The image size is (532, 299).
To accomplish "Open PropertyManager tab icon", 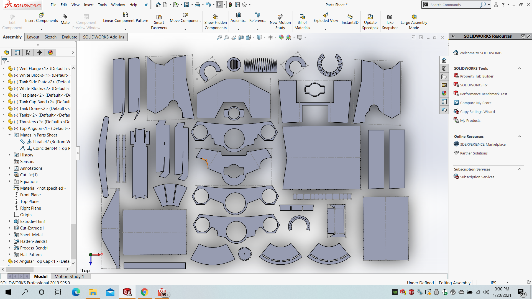I will (x=17, y=53).
